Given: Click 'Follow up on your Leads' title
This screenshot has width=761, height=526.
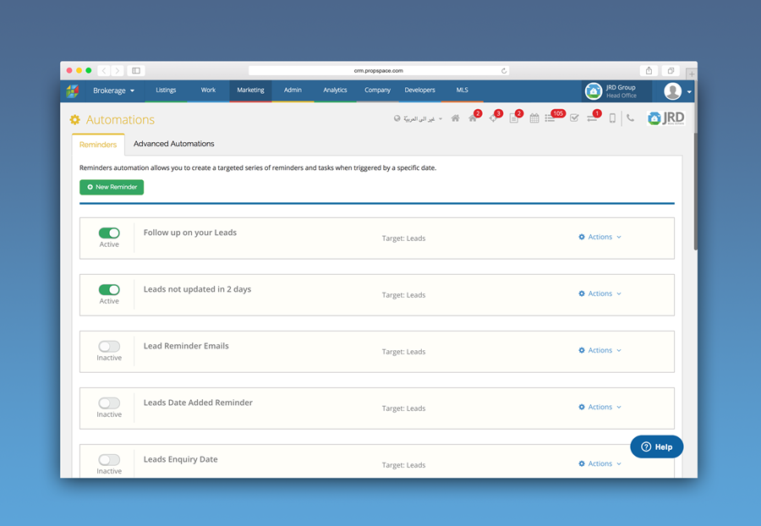Looking at the screenshot, I should pos(190,233).
